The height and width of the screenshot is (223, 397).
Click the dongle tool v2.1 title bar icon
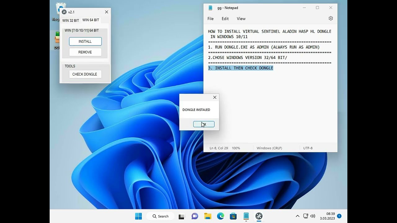pos(64,12)
